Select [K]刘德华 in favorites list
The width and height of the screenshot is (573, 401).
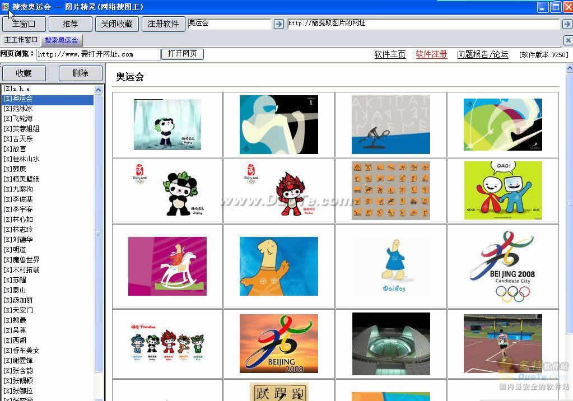pyautogui.click(x=48, y=240)
